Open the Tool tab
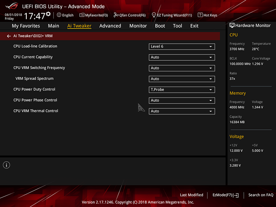Viewport: 276px width, 207px height. [x=177, y=26]
